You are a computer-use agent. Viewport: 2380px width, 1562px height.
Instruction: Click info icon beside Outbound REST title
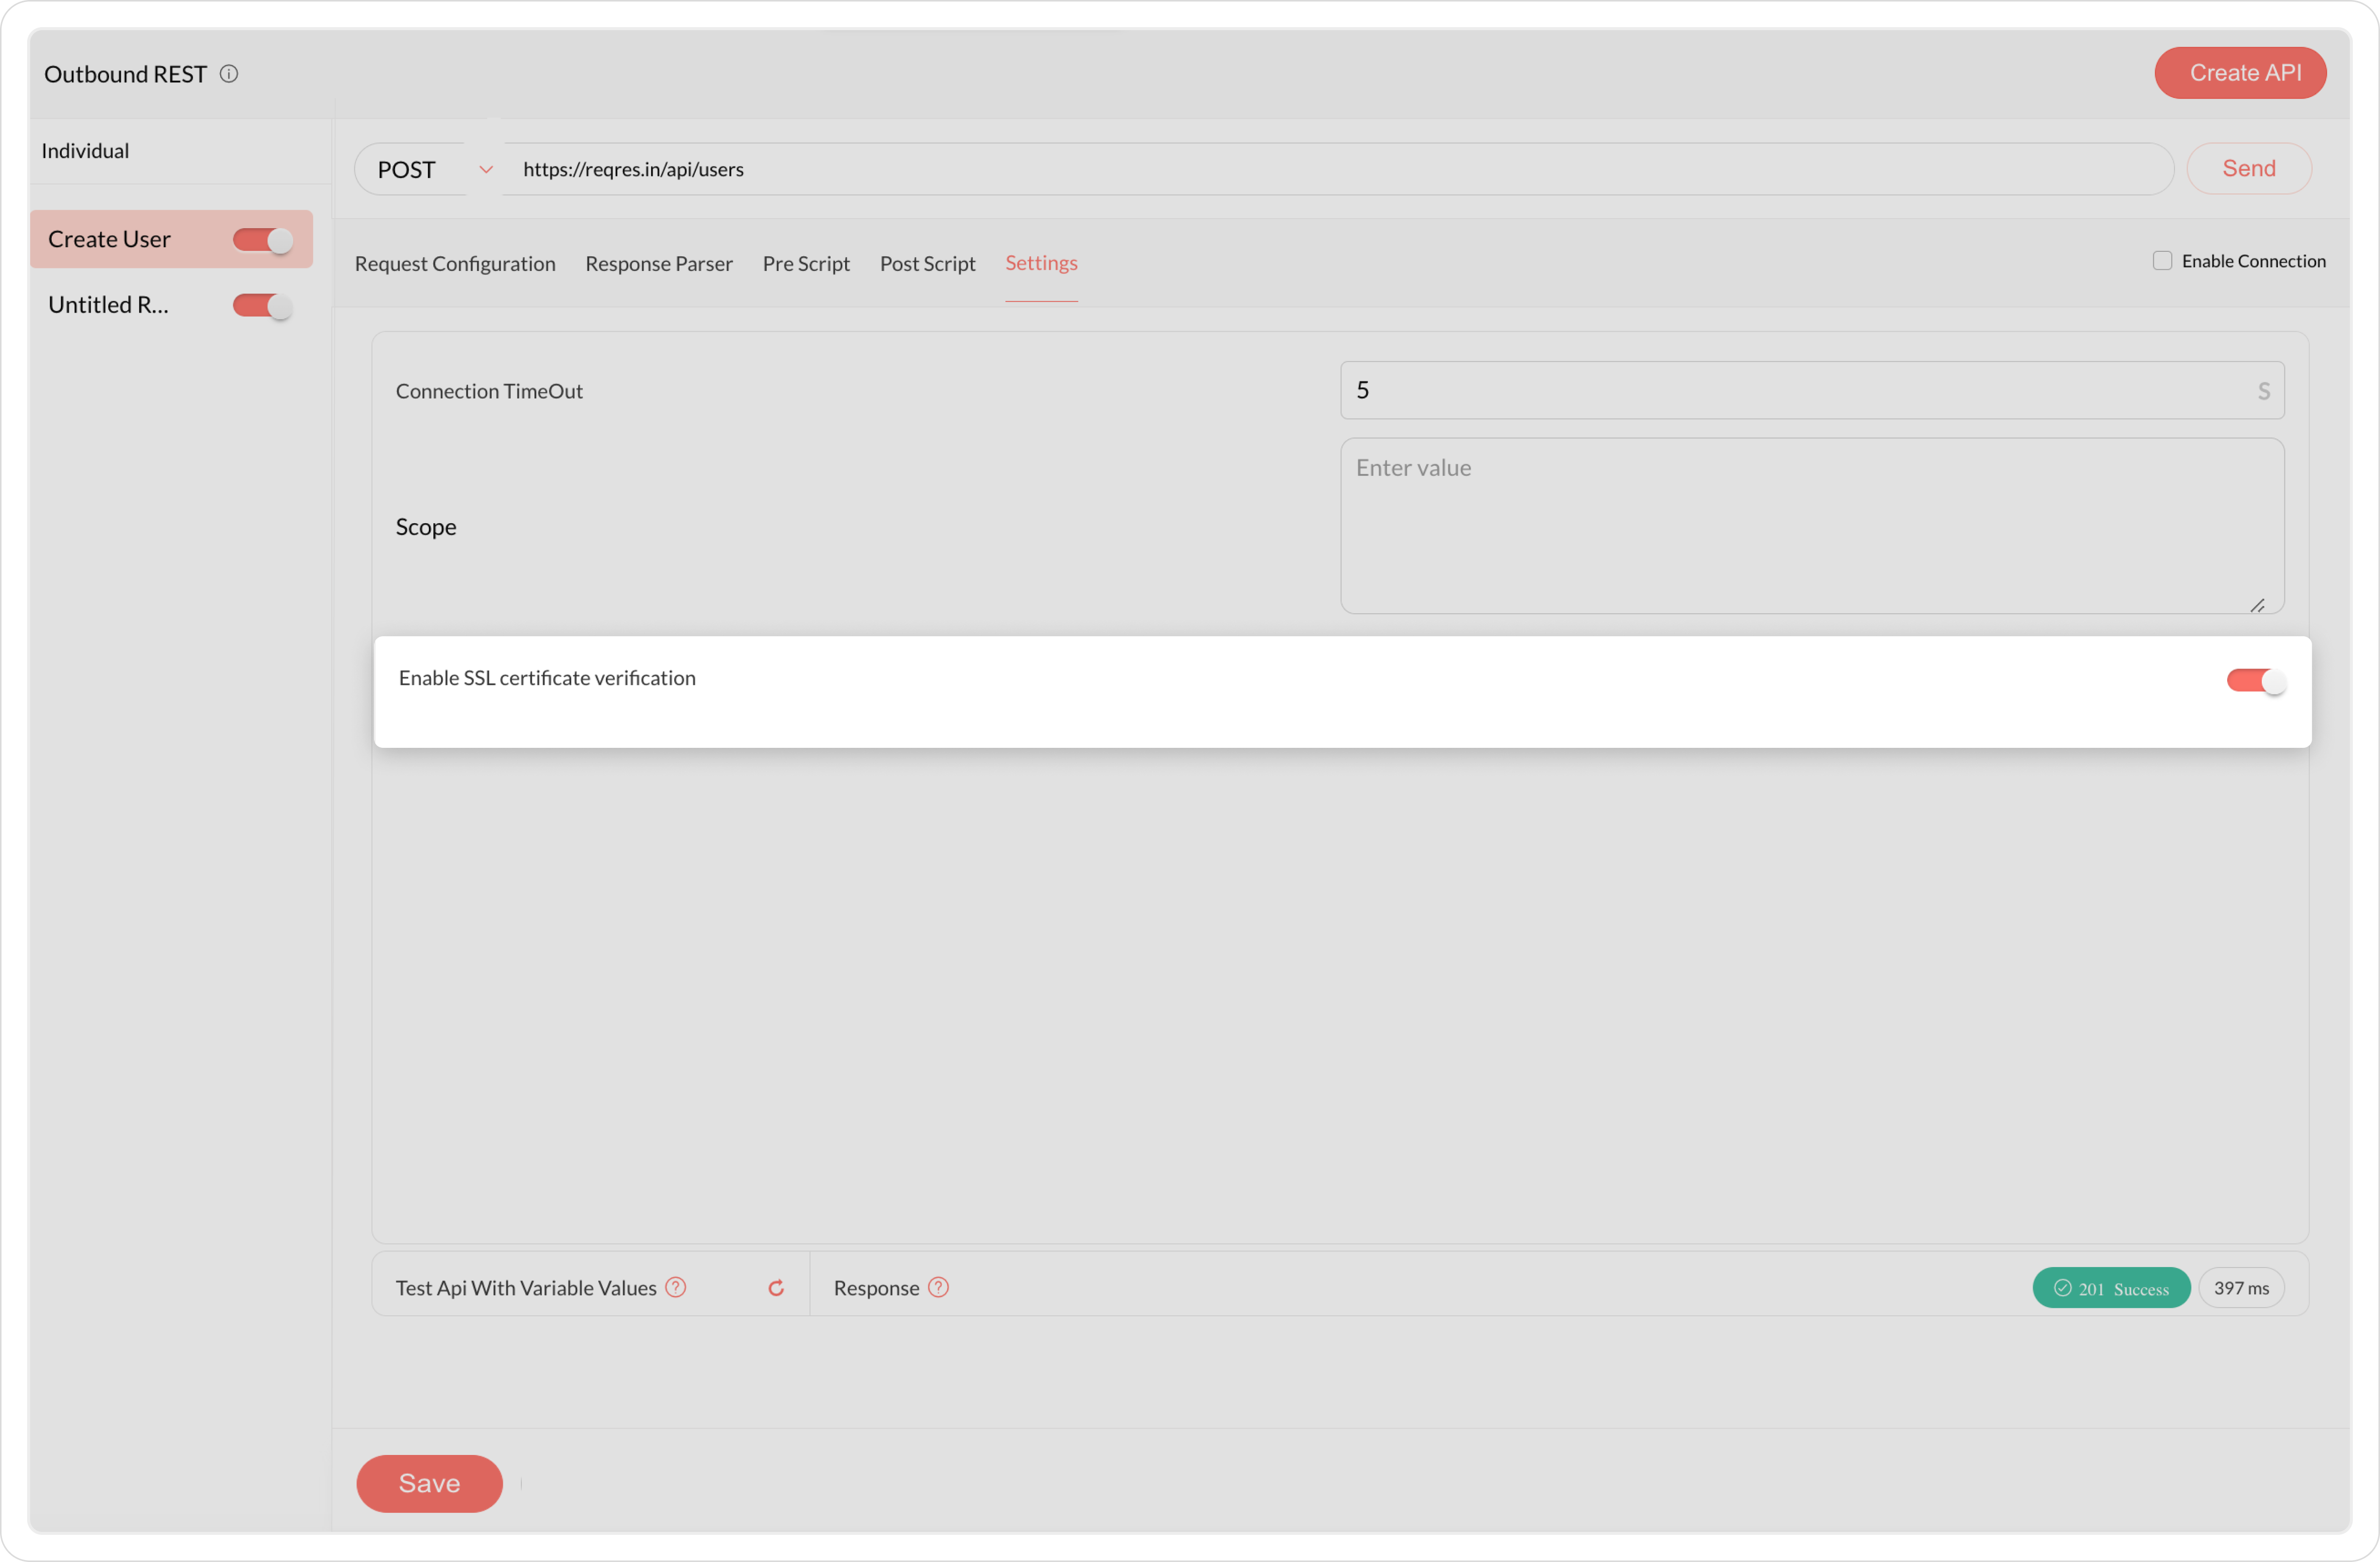(x=229, y=74)
